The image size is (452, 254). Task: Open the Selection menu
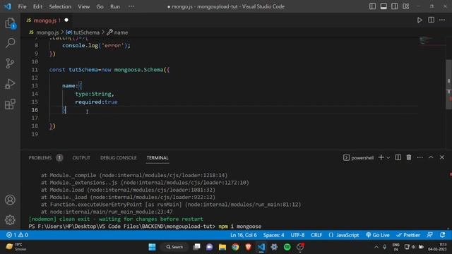pos(60,6)
